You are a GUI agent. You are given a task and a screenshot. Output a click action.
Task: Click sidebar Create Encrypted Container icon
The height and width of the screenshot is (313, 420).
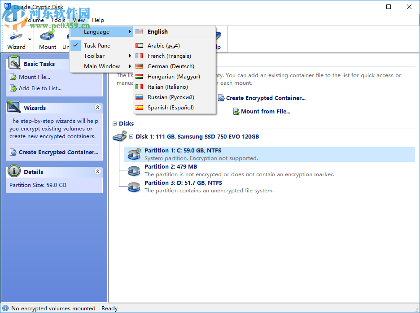[x=13, y=152]
